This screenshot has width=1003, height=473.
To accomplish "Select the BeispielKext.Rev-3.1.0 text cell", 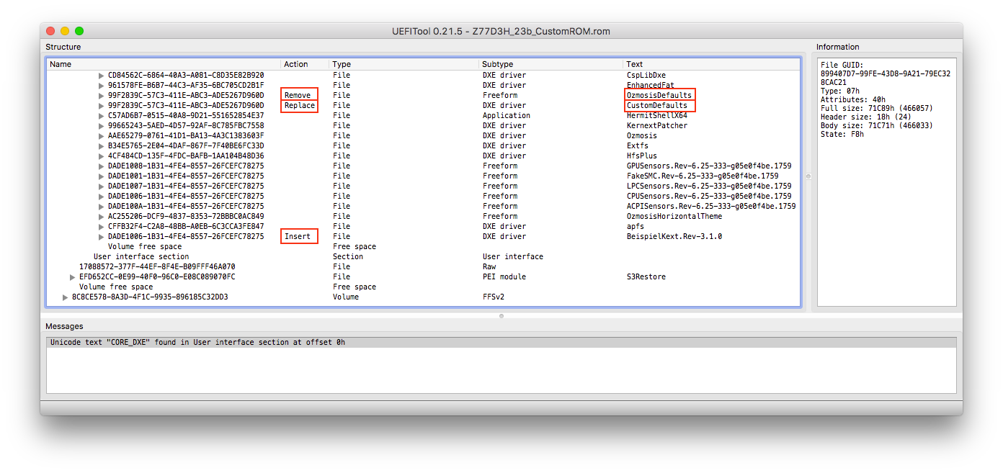I will click(674, 236).
